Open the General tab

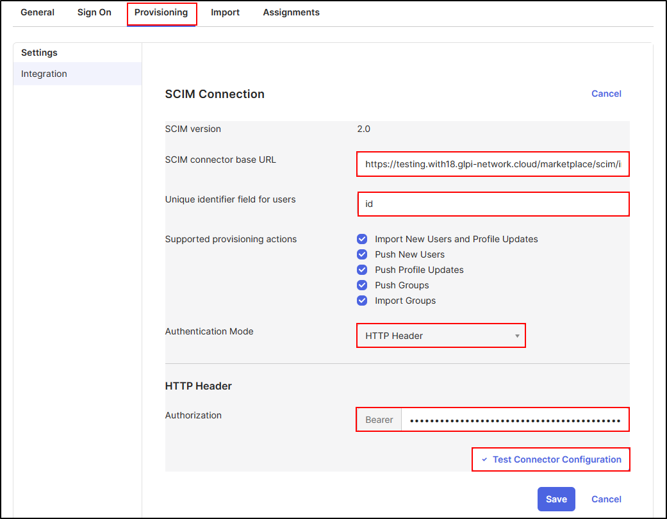tap(37, 13)
